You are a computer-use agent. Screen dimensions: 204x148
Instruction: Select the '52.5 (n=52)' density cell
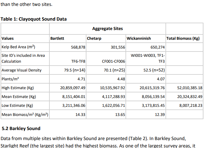[x=154, y=70]
